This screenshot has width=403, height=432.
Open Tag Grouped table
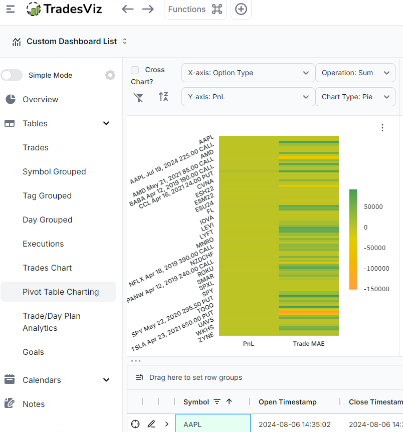click(47, 195)
